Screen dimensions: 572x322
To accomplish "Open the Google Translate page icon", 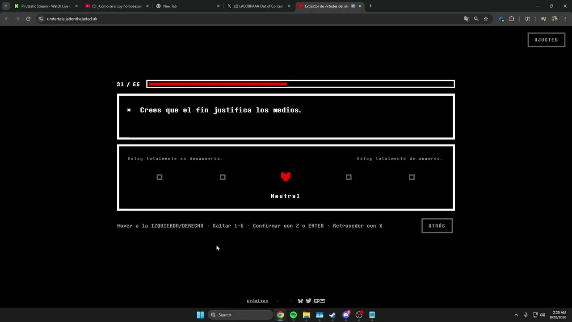I will [467, 19].
